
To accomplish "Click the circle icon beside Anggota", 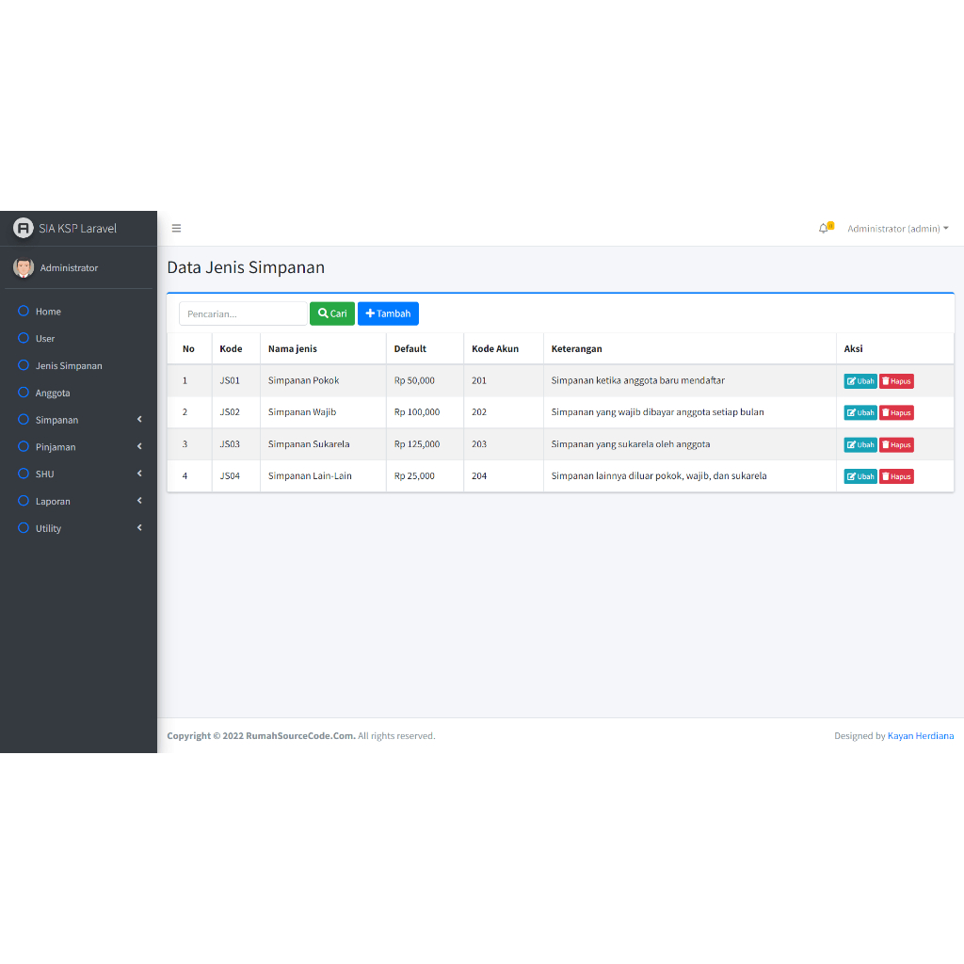I will 24,393.
